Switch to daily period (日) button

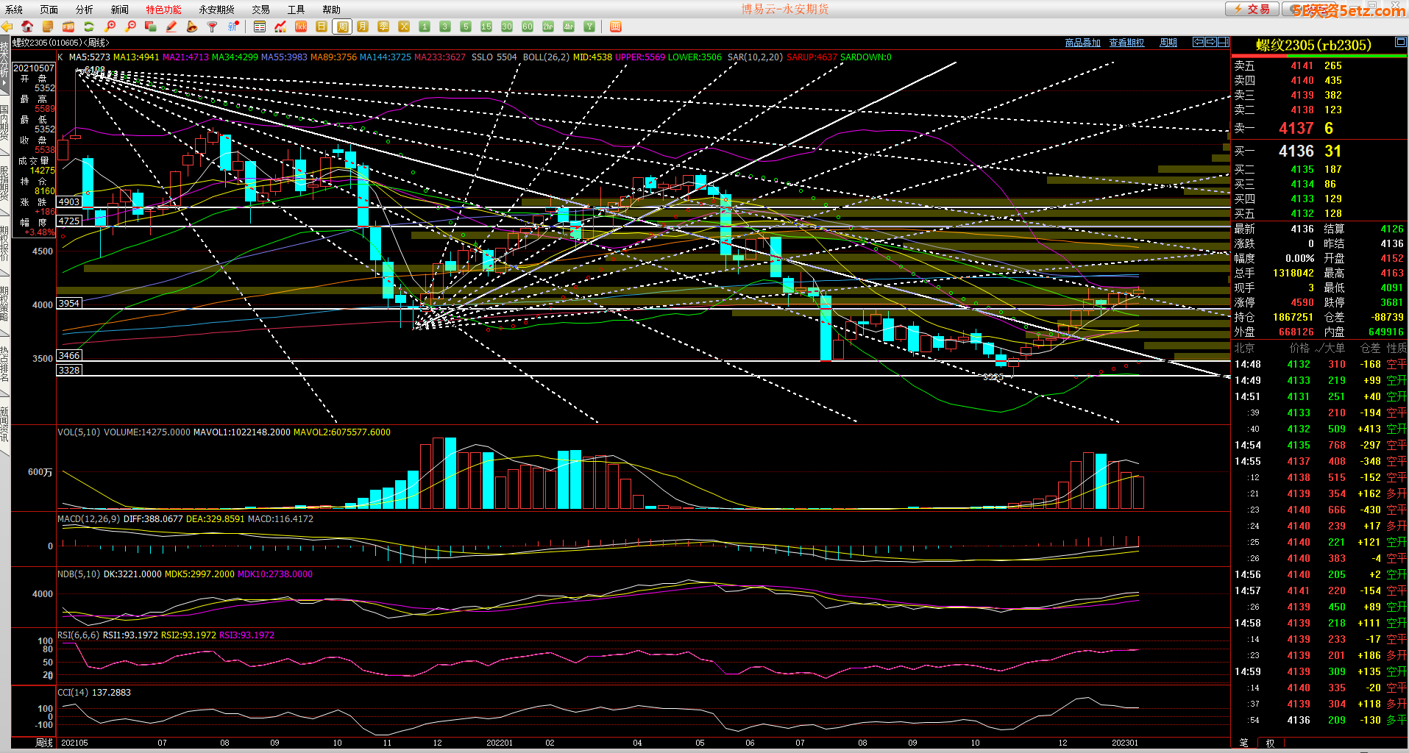click(322, 26)
